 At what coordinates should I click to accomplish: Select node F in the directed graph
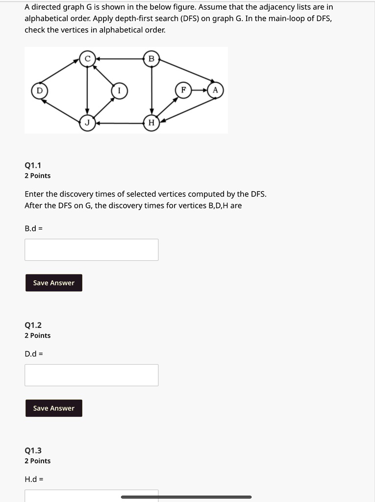tap(183, 91)
